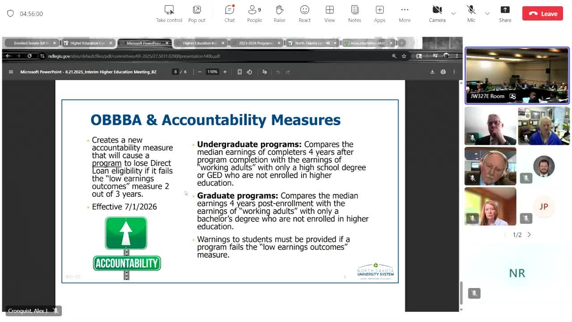Open meeting Notes
The image size is (572, 322).
(354, 14)
